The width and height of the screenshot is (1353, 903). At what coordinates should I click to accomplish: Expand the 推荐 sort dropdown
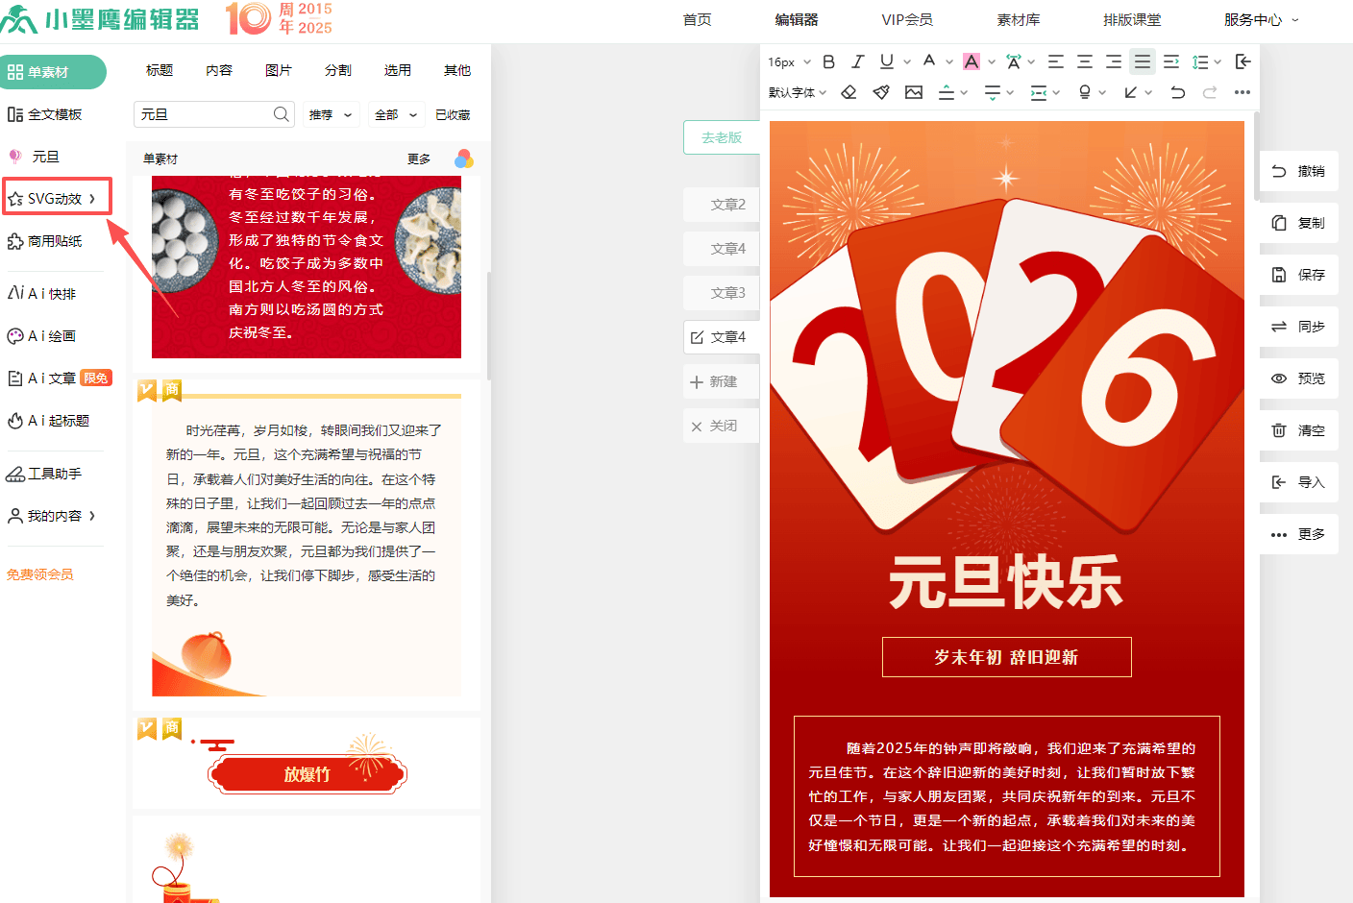tap(331, 114)
